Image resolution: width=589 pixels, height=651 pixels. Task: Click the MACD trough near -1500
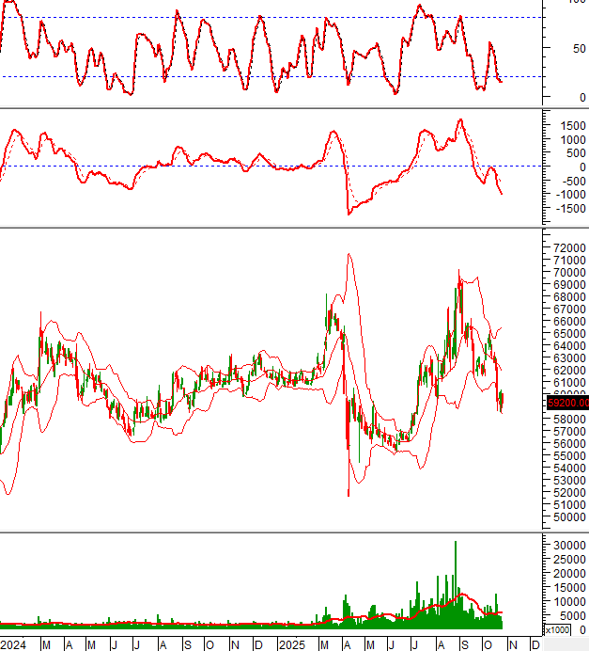(x=349, y=214)
